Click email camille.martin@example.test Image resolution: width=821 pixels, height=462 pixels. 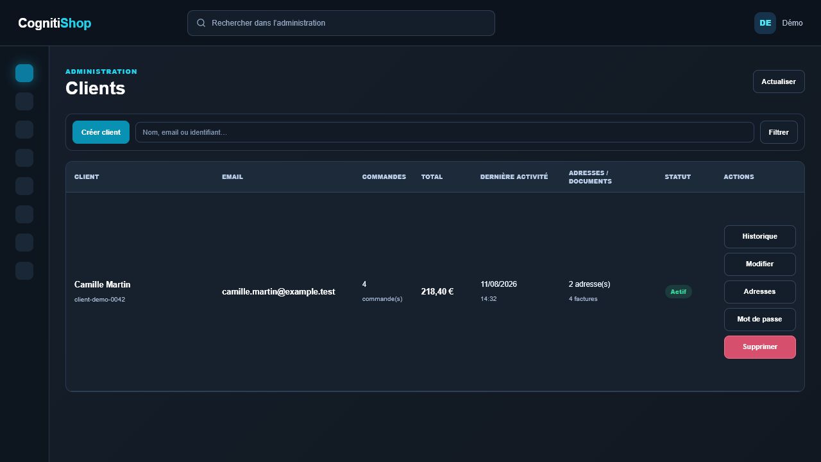coord(278,292)
